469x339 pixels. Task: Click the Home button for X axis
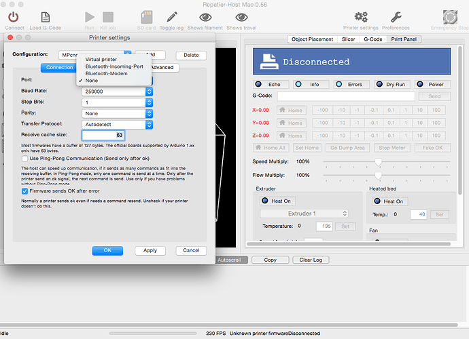[x=292, y=110]
